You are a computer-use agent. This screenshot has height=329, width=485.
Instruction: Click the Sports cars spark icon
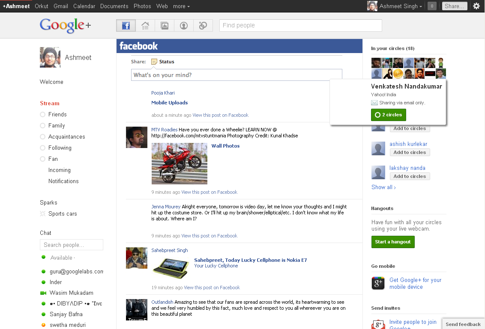tap(43, 213)
